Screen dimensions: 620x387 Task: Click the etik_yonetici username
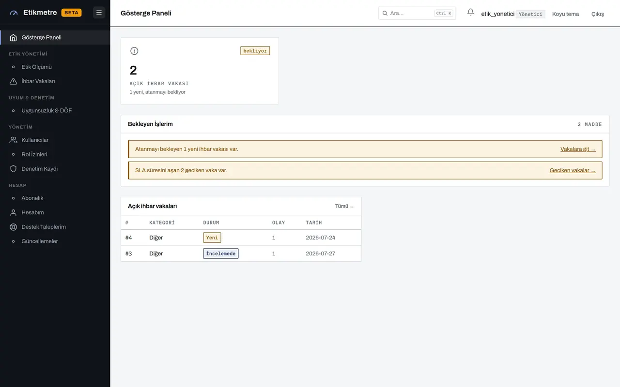(497, 14)
